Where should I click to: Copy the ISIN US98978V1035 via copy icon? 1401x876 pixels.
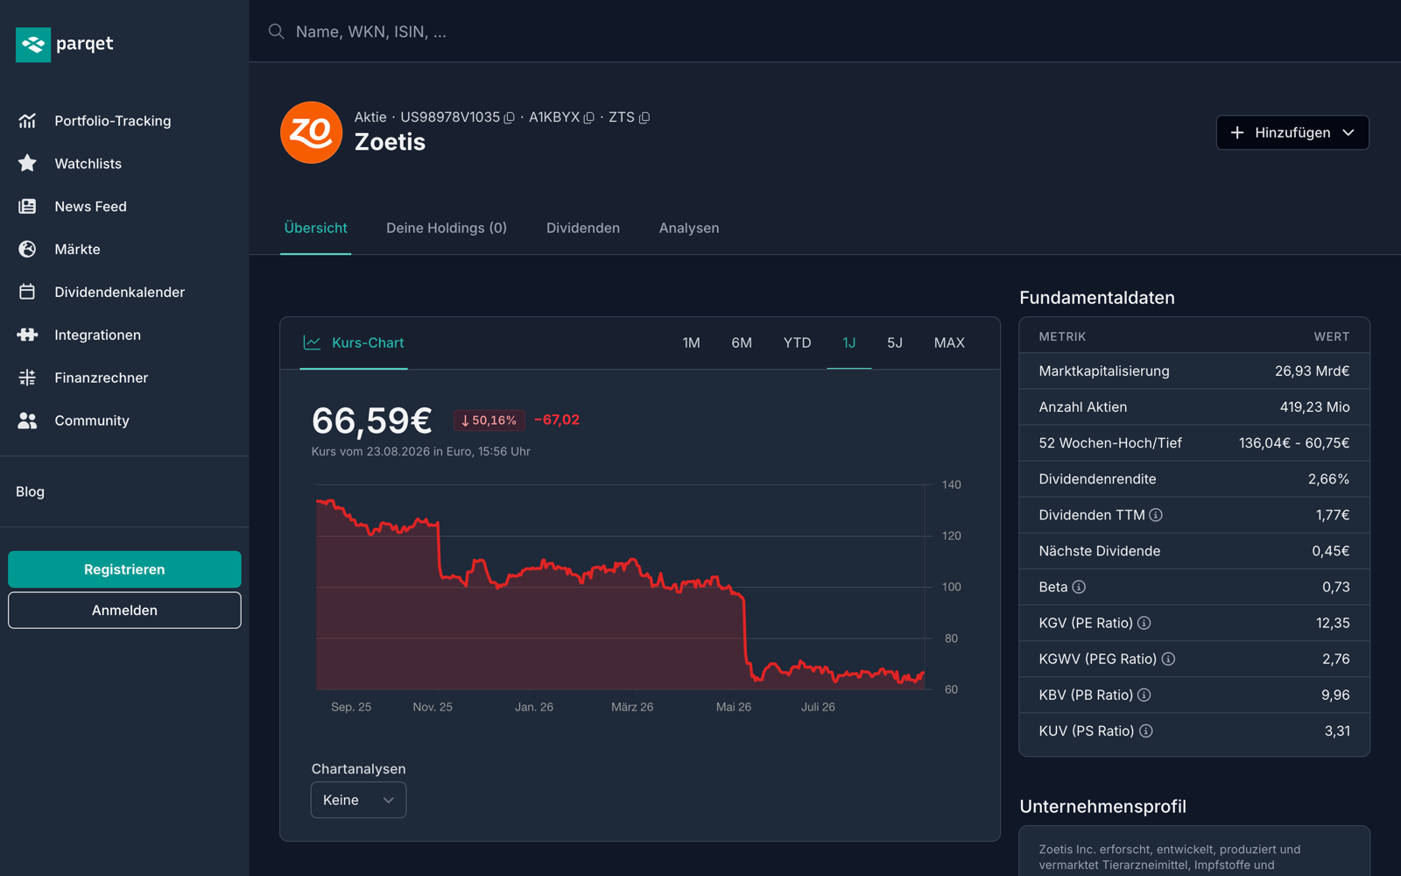(x=510, y=117)
